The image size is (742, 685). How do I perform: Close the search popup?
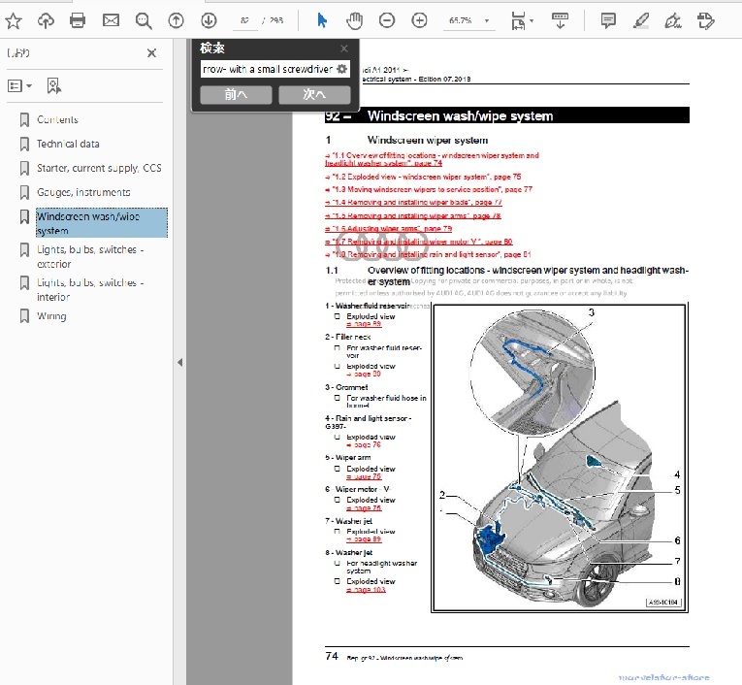pyautogui.click(x=344, y=49)
